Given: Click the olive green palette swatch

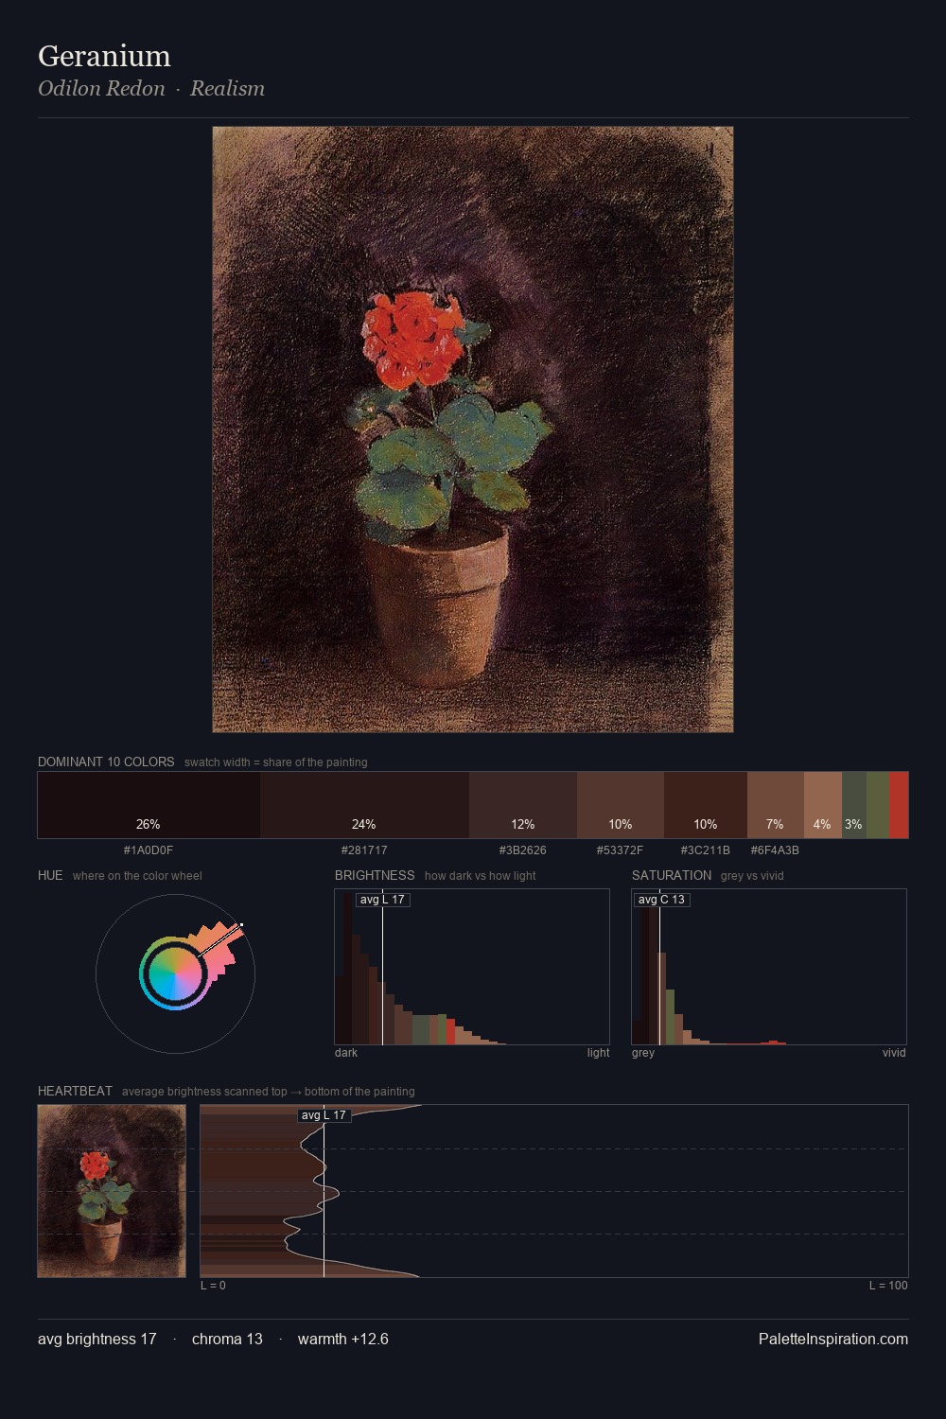Looking at the screenshot, I should pyautogui.click(x=878, y=805).
